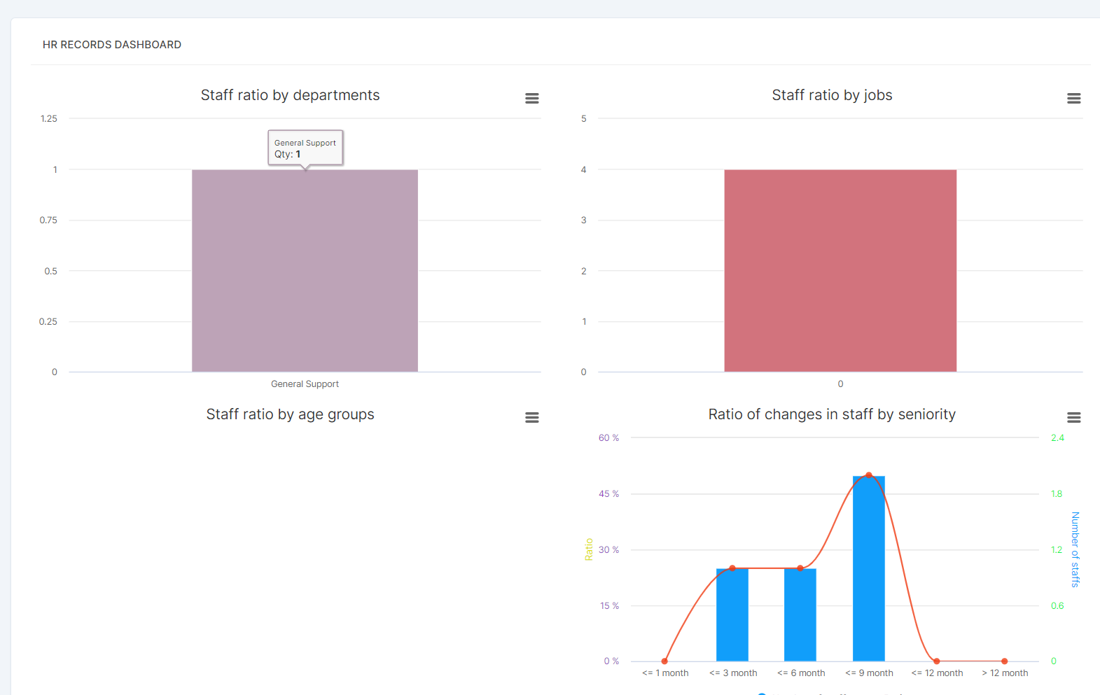
Task: Click the 'Staff ratio by age groups' title
Action: point(290,414)
